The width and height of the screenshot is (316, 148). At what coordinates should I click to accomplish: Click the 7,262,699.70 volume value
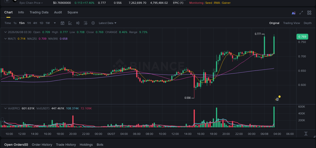pos(137,3)
